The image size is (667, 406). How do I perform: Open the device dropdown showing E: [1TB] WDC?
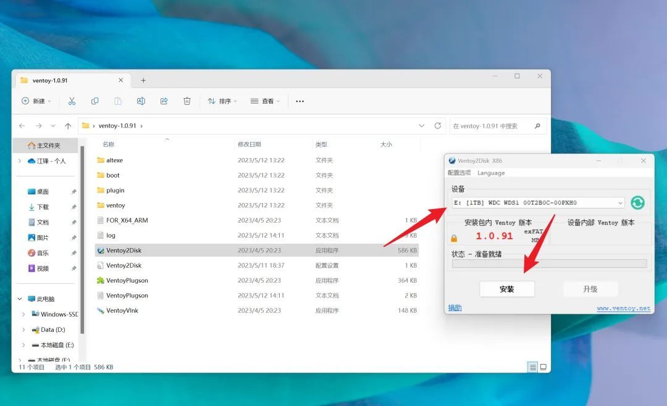(538, 203)
